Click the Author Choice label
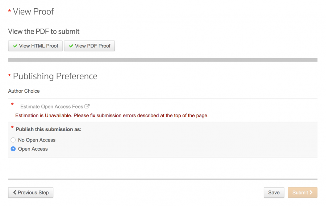This screenshot has height=206, width=326. point(24,91)
